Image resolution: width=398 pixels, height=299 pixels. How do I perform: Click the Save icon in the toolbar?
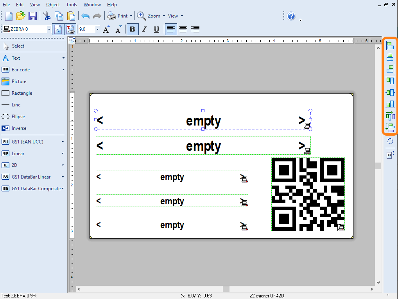click(32, 16)
